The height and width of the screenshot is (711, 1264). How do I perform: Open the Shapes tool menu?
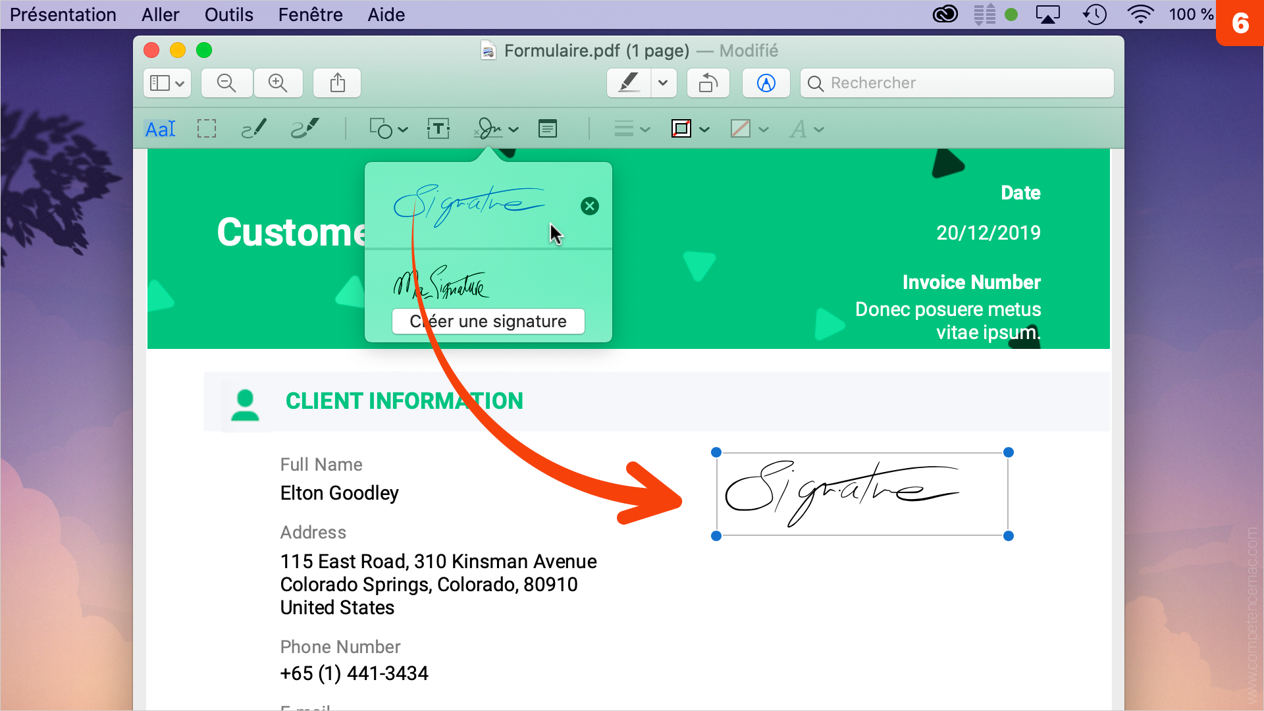[x=388, y=129]
